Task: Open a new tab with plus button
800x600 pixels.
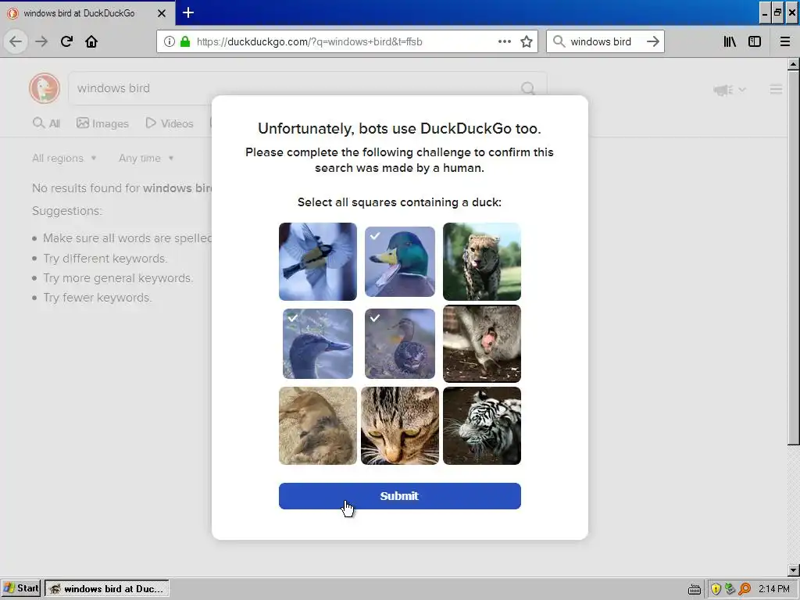Action: click(188, 12)
